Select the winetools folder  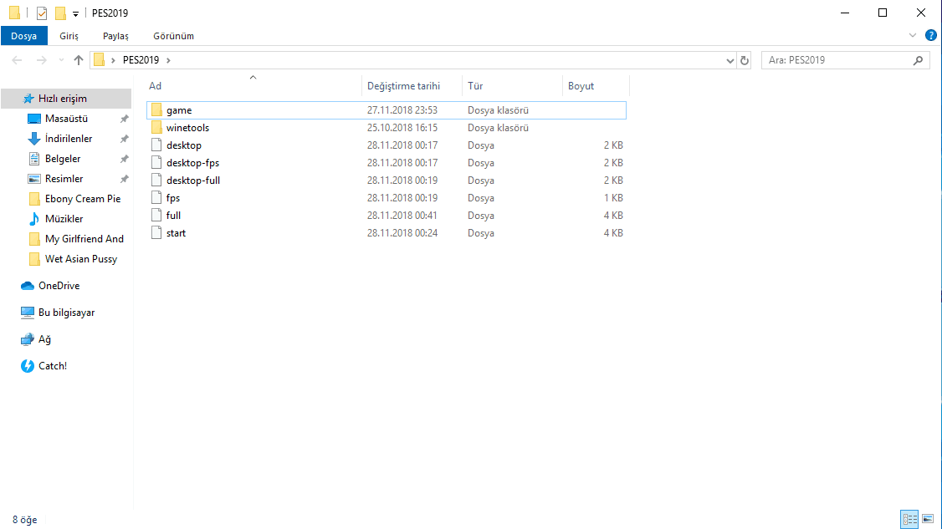[387, 127]
